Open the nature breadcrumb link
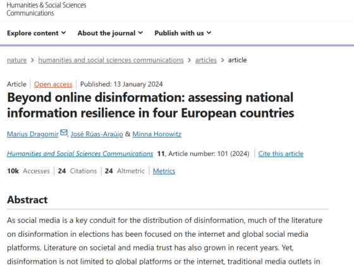Viewport: 354px width, 265px height. (x=16, y=60)
